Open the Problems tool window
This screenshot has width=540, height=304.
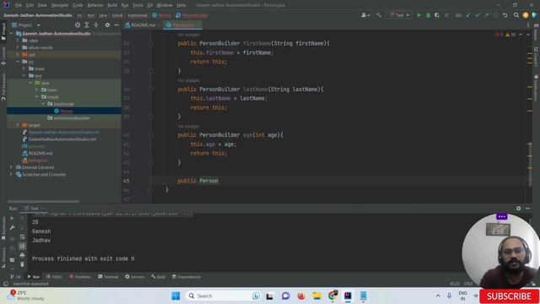click(80, 277)
